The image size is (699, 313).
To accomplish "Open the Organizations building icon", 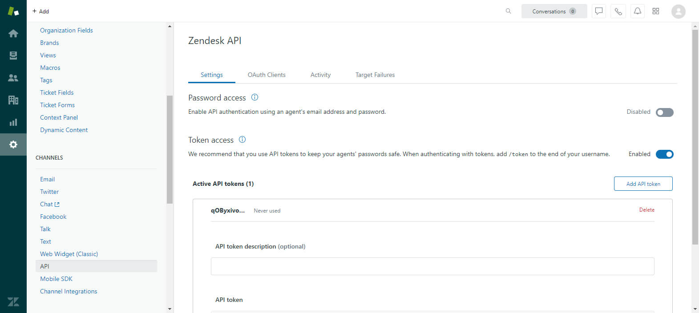I will click(13, 100).
